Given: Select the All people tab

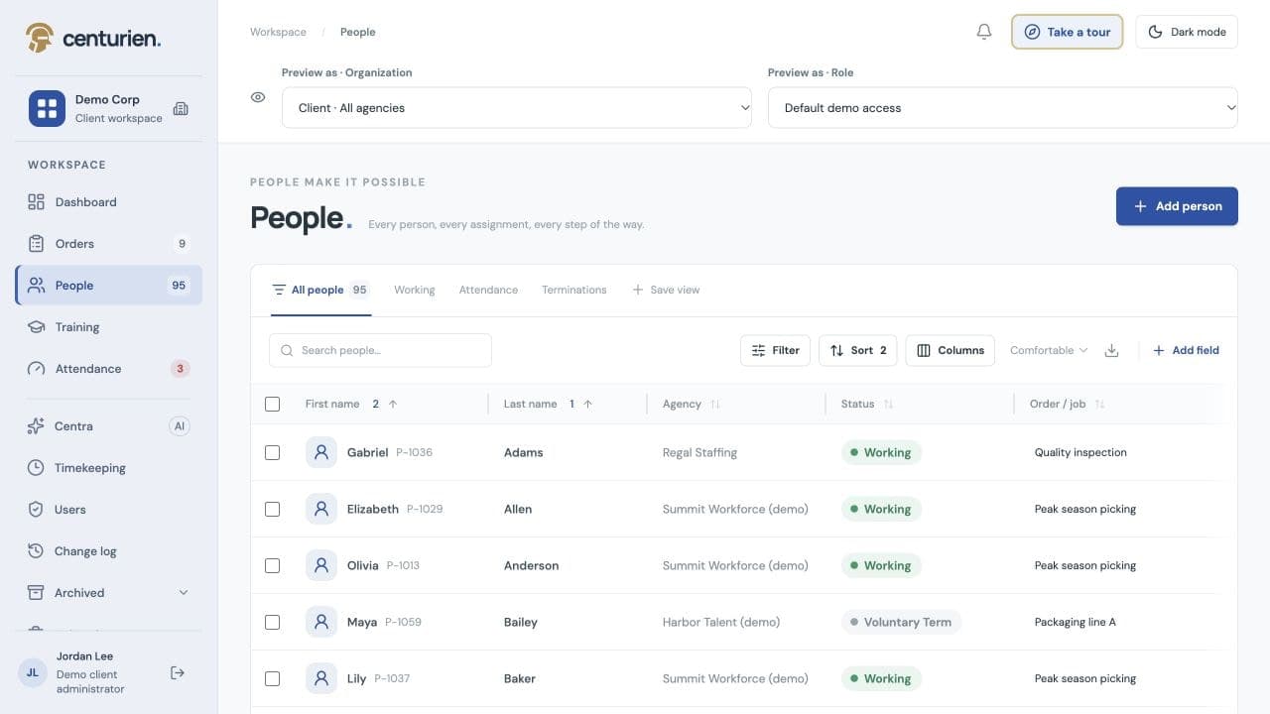Looking at the screenshot, I should pyautogui.click(x=320, y=290).
